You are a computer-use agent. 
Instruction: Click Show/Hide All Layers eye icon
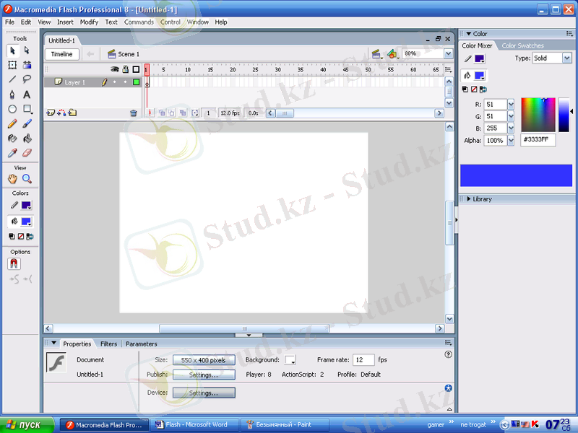click(115, 69)
